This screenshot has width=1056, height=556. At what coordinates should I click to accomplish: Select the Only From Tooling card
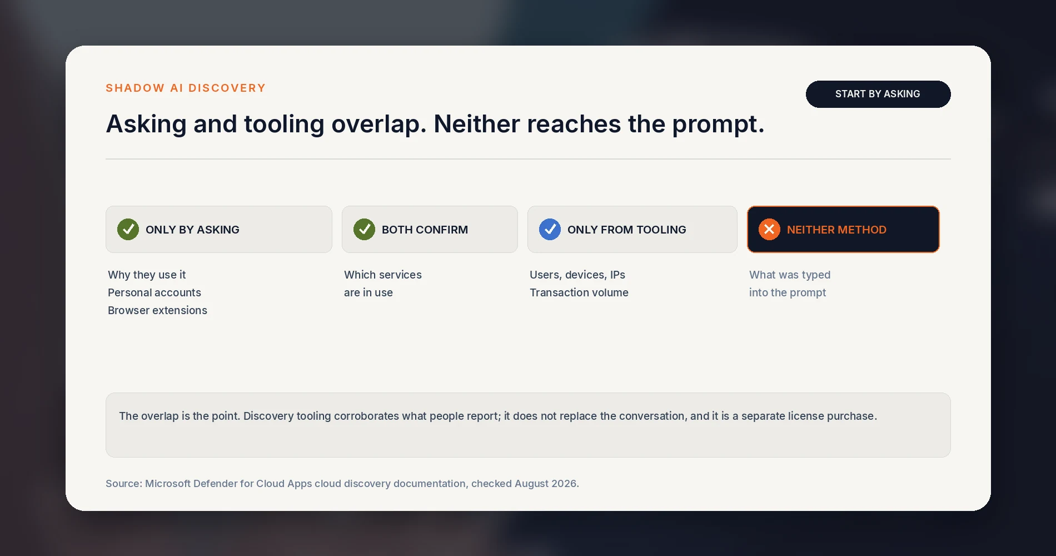tap(632, 229)
